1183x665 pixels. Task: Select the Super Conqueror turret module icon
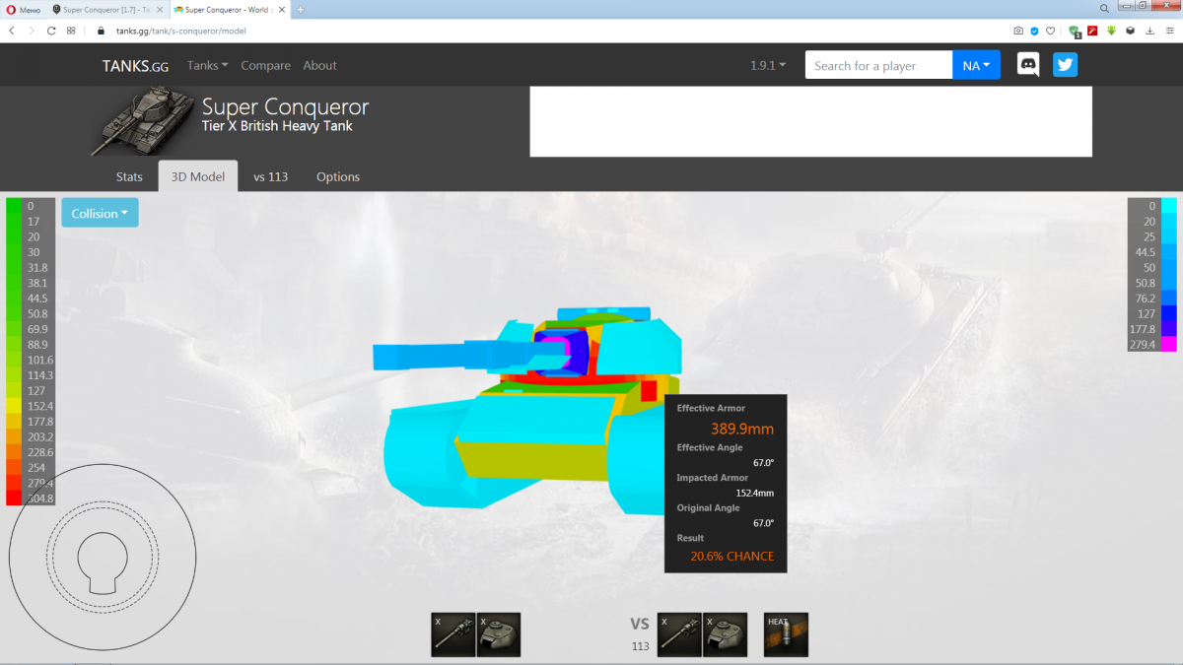point(499,634)
